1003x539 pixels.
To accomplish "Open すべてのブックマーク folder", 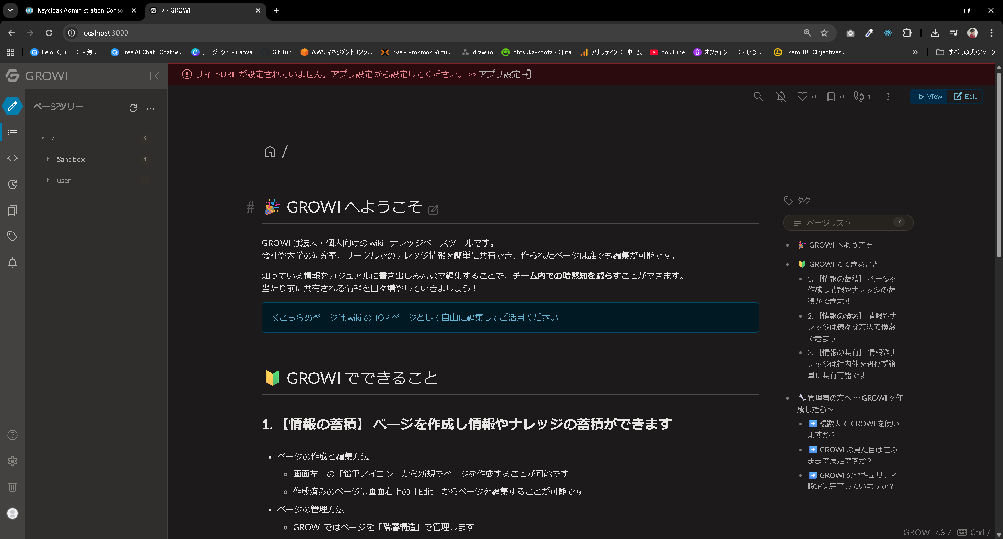I will tap(966, 52).
